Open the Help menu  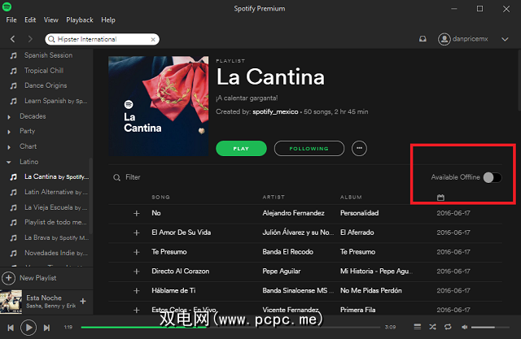click(x=108, y=20)
